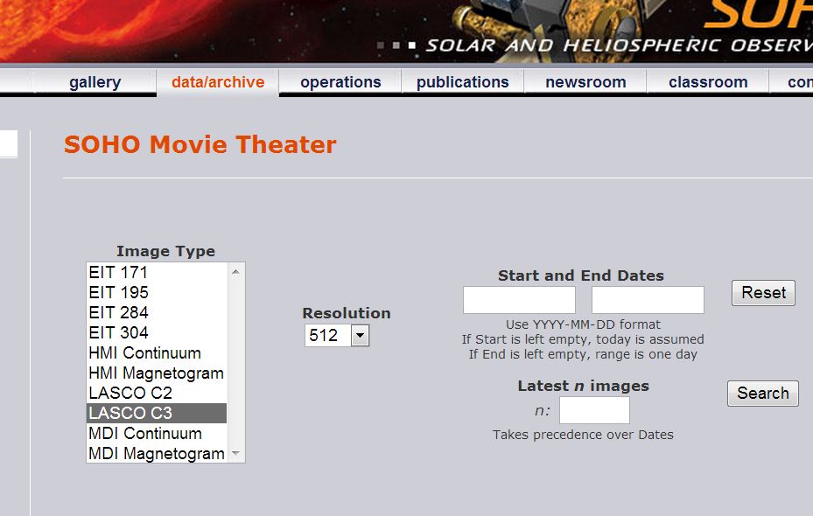Go to the publications tab
813x516 pixels.
point(462,82)
